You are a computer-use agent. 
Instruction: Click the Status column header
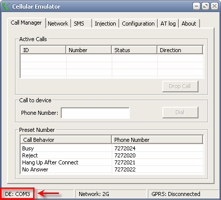point(134,50)
